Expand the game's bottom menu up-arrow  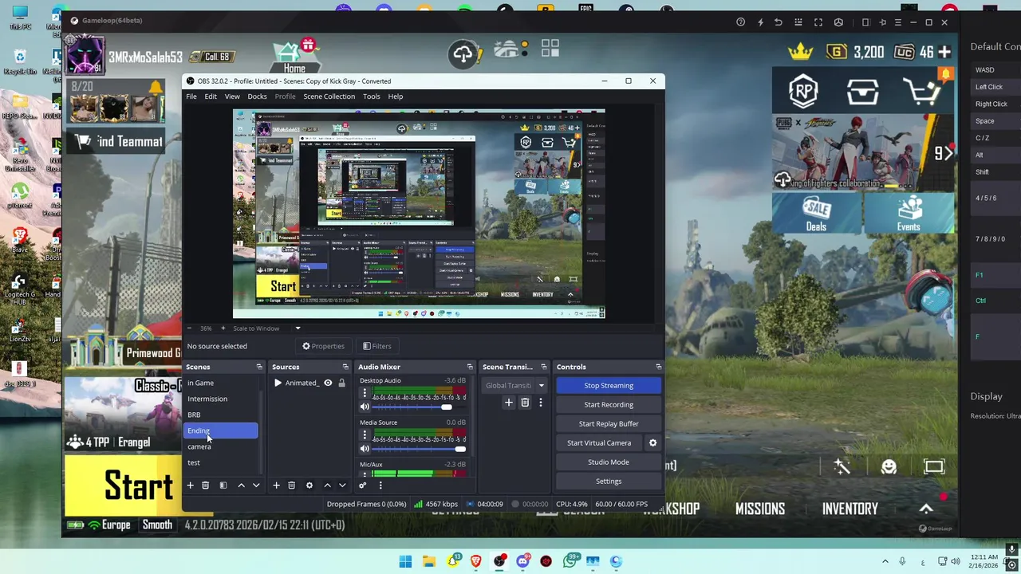(x=926, y=509)
